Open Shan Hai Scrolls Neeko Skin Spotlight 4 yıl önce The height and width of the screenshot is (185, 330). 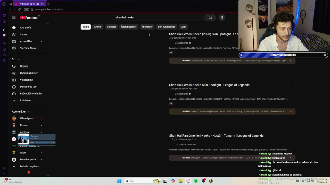click(x=209, y=85)
